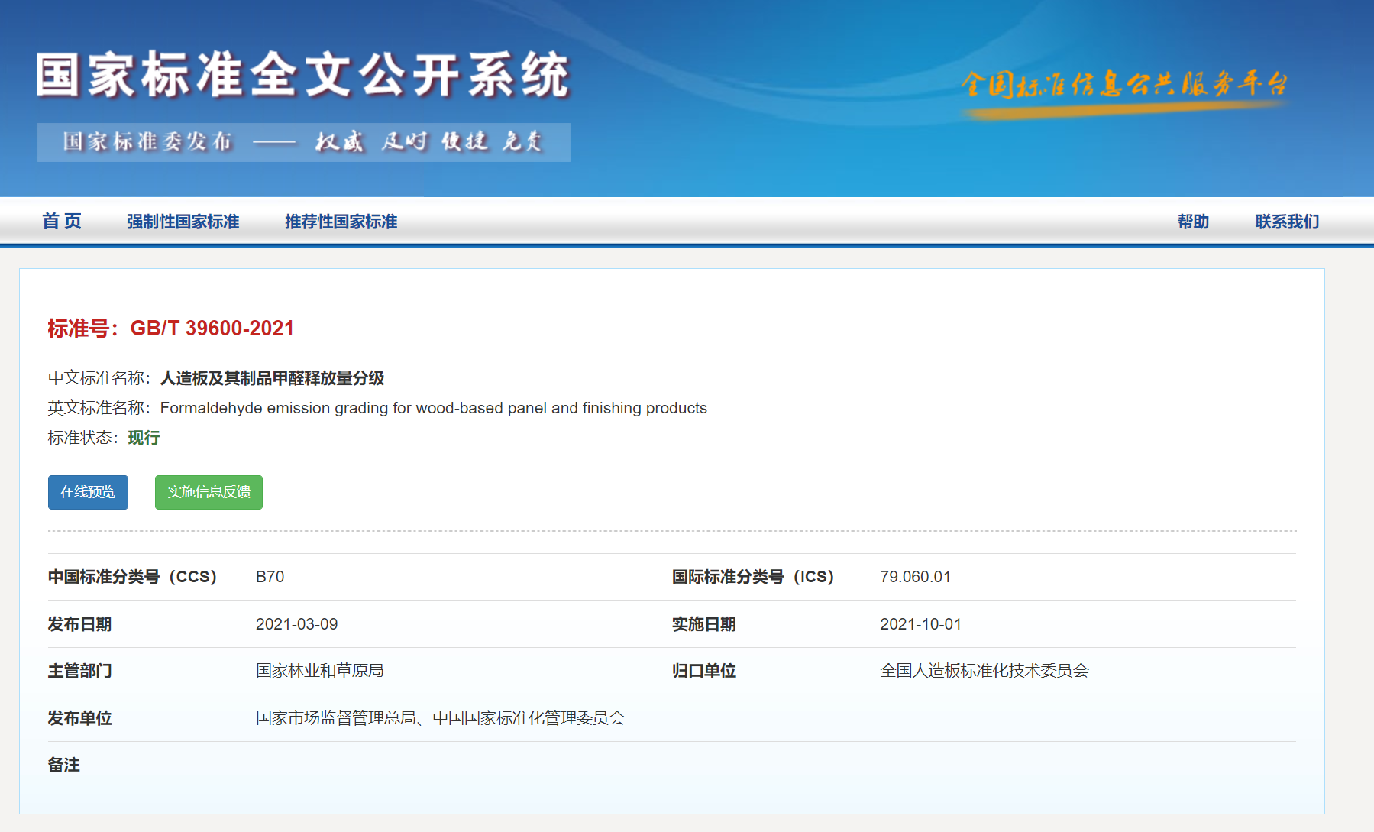This screenshot has height=832, width=1374.
Task: Click the 实施日期 label
Action: [x=703, y=624]
